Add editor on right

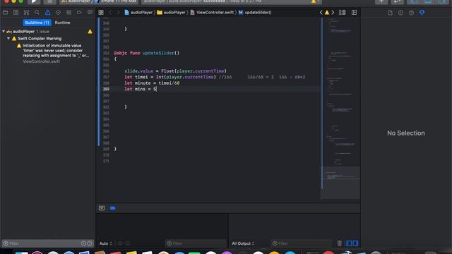354,13
